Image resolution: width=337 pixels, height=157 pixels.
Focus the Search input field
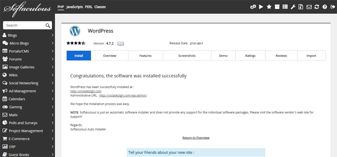click(25, 26)
